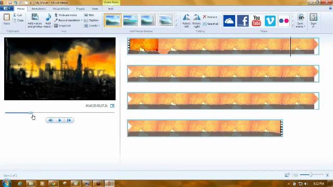Click the volume icon in system tray
333x187 pixels.
pos(306,183)
